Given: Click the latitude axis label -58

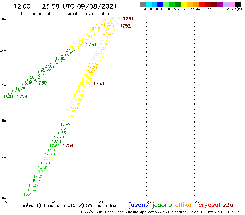Looking at the screenshot, I should pos(3,158).
